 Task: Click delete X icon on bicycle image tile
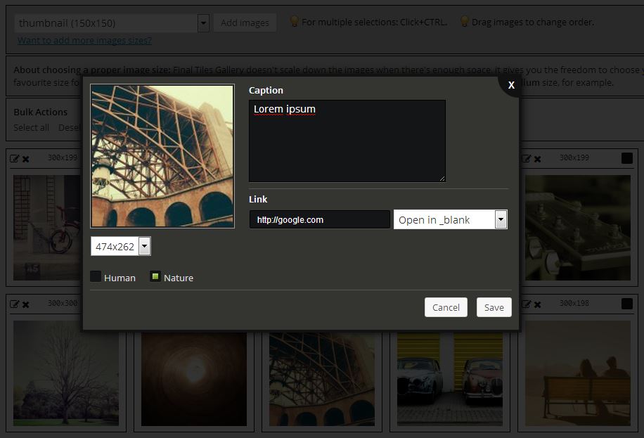26,160
